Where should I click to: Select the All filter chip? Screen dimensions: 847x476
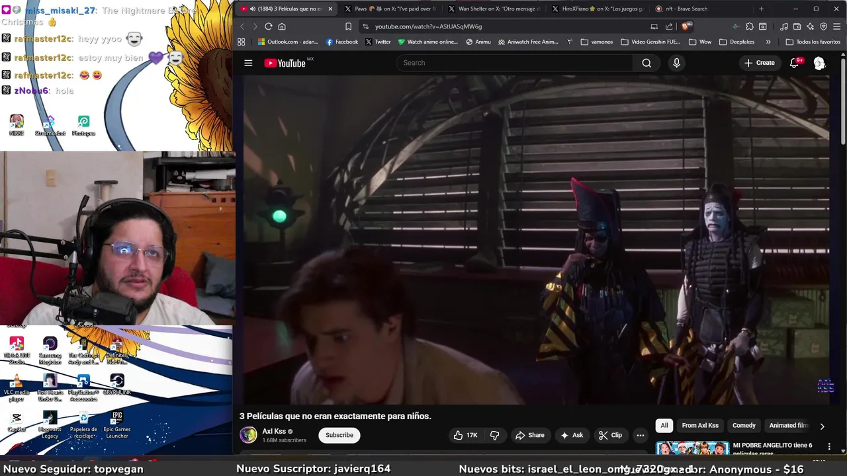[664, 426]
